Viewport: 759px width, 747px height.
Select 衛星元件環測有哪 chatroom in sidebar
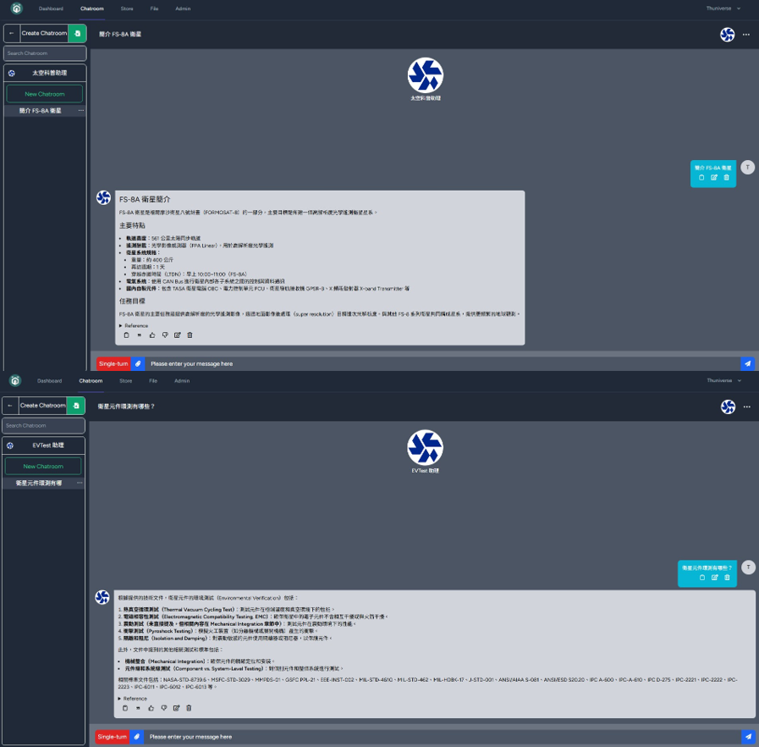(x=39, y=483)
